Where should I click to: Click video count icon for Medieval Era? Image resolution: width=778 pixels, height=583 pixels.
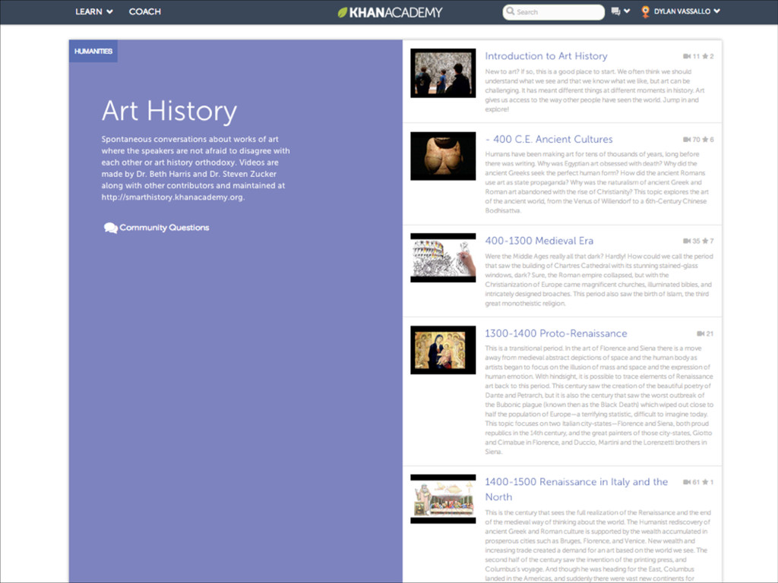pos(687,241)
